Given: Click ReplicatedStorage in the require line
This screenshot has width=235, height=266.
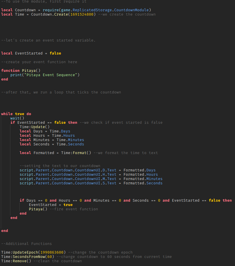Looking at the screenshot, I should pyautogui.click(x=92, y=10).
